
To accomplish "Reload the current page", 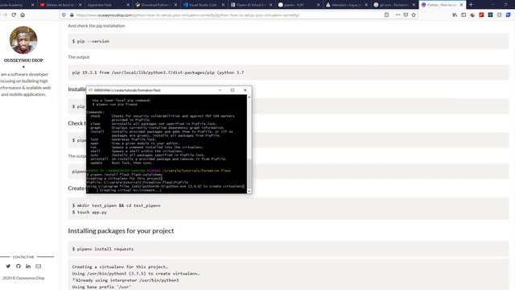I will pos(14,14).
